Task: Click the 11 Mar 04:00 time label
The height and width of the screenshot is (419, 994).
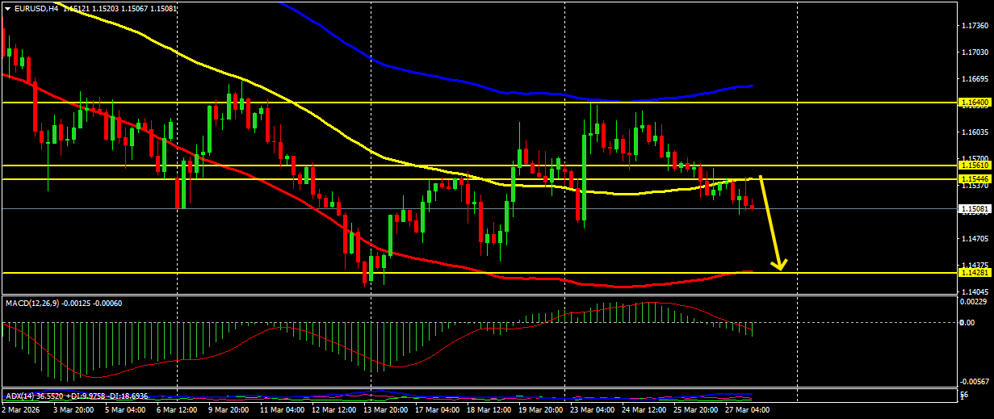Action: (281, 410)
